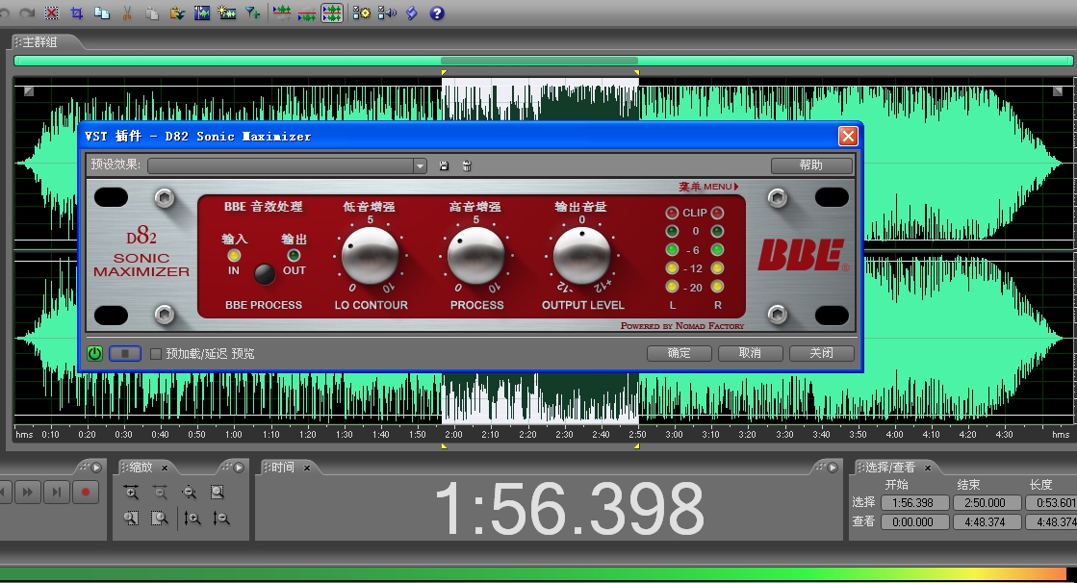Open the help question mark icon
Image resolution: width=1077 pixels, height=583 pixels.
tap(437, 13)
